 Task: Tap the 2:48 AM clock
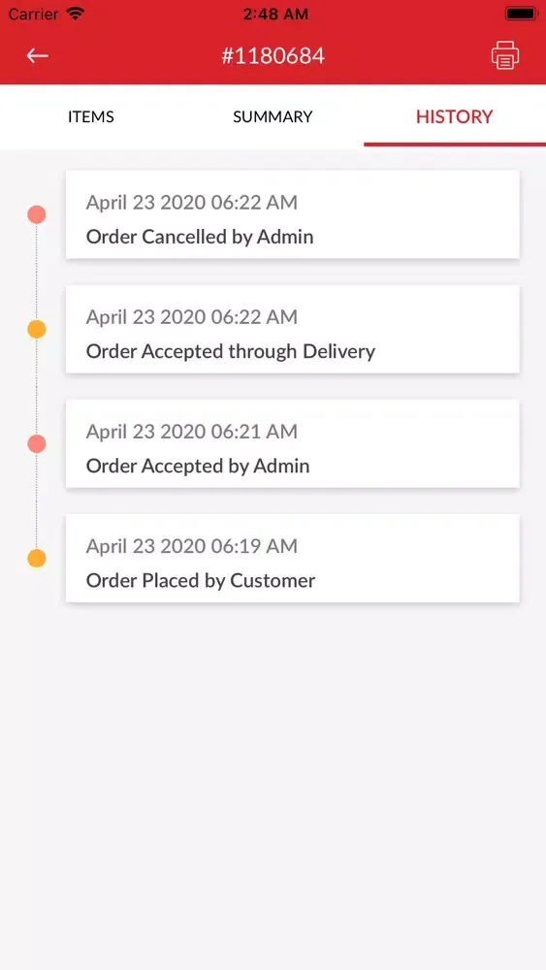coord(275,15)
